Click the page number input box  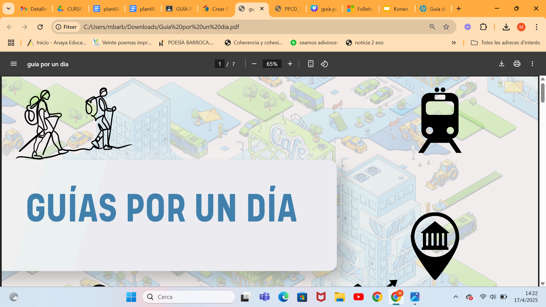(x=220, y=64)
